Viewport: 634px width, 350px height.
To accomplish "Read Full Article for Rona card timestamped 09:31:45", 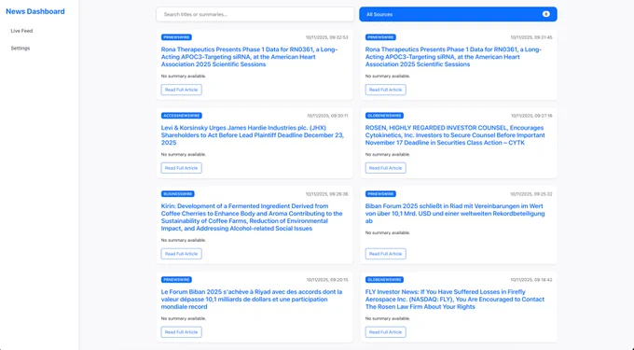I will [385, 90].
